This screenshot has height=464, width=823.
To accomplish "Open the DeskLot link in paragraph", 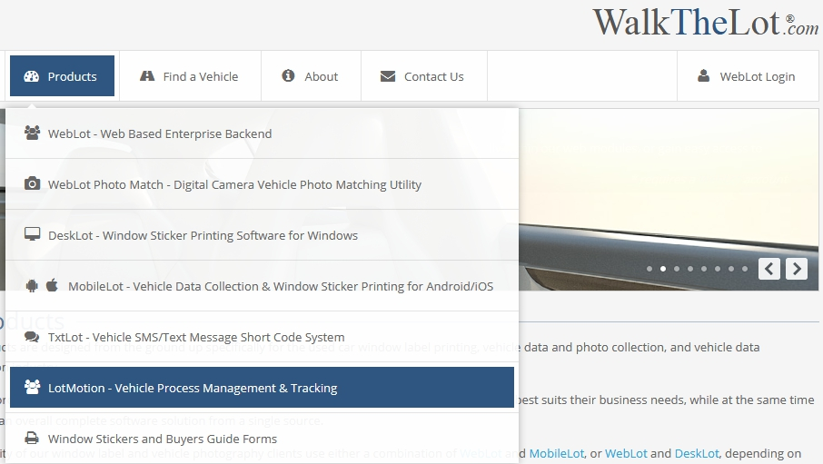I will (697, 453).
